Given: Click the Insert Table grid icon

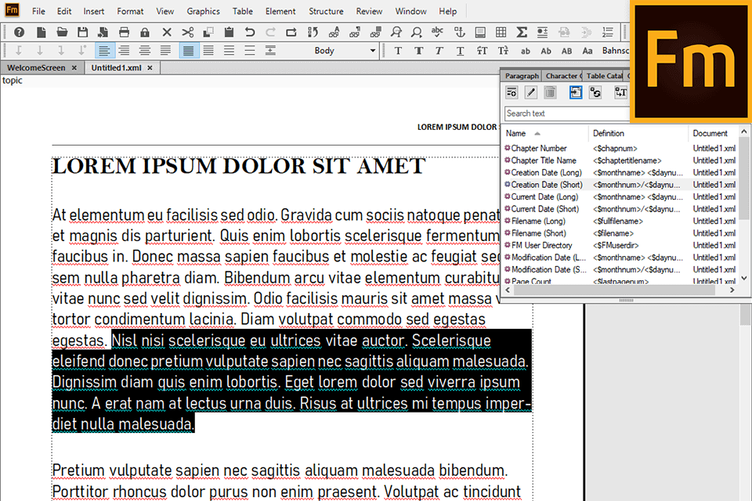Looking at the screenshot, I should pos(501,32).
